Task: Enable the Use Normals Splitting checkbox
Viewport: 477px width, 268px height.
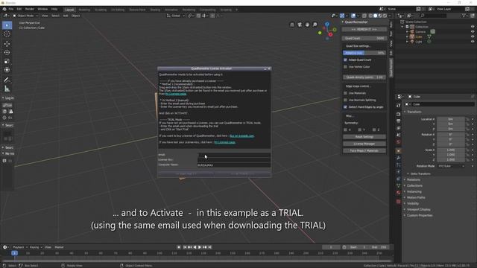Action: (x=345, y=100)
